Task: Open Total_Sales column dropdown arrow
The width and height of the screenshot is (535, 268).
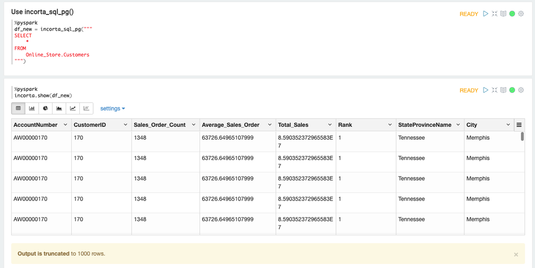Action: 329,125
